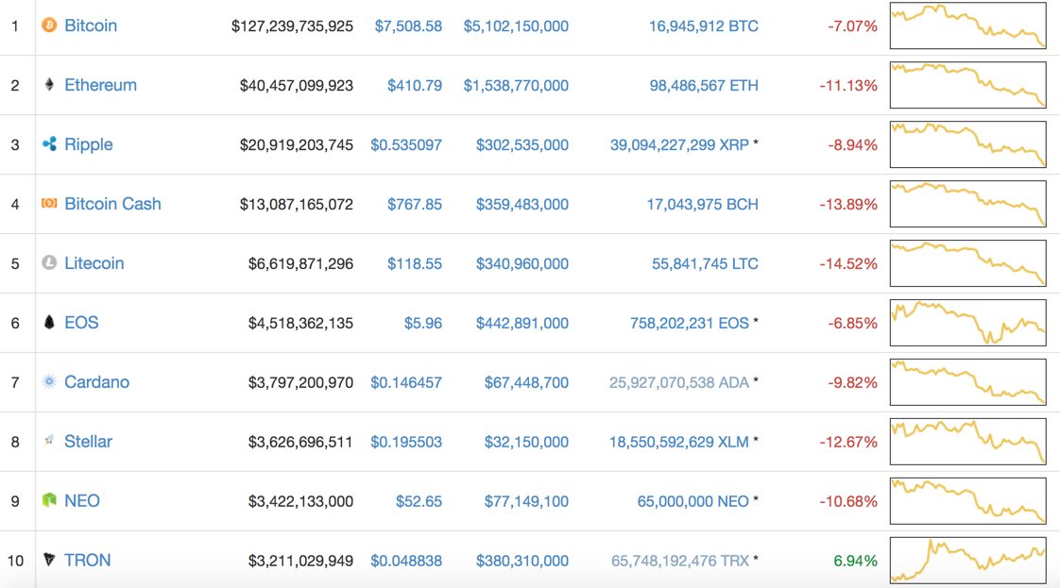Open Bitcoin volume $5,102,150,000
The height and width of the screenshot is (588, 1060).
(516, 26)
